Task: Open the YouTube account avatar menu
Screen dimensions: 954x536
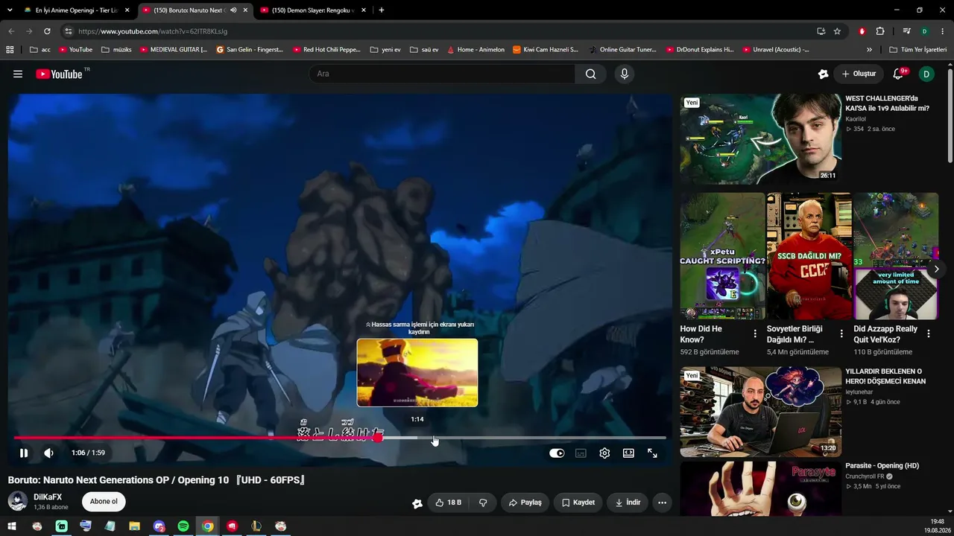Action: click(926, 74)
